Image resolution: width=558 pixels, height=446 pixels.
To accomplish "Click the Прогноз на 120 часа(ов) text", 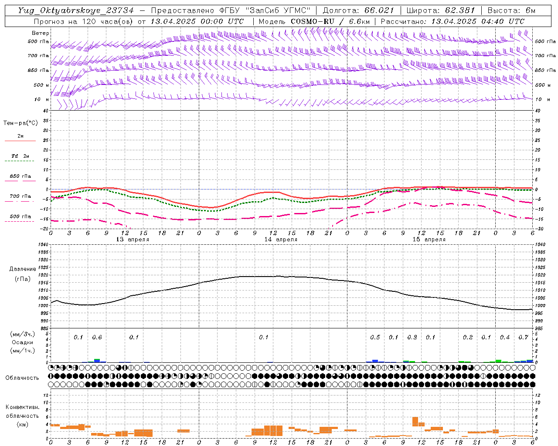I will (84, 21).
